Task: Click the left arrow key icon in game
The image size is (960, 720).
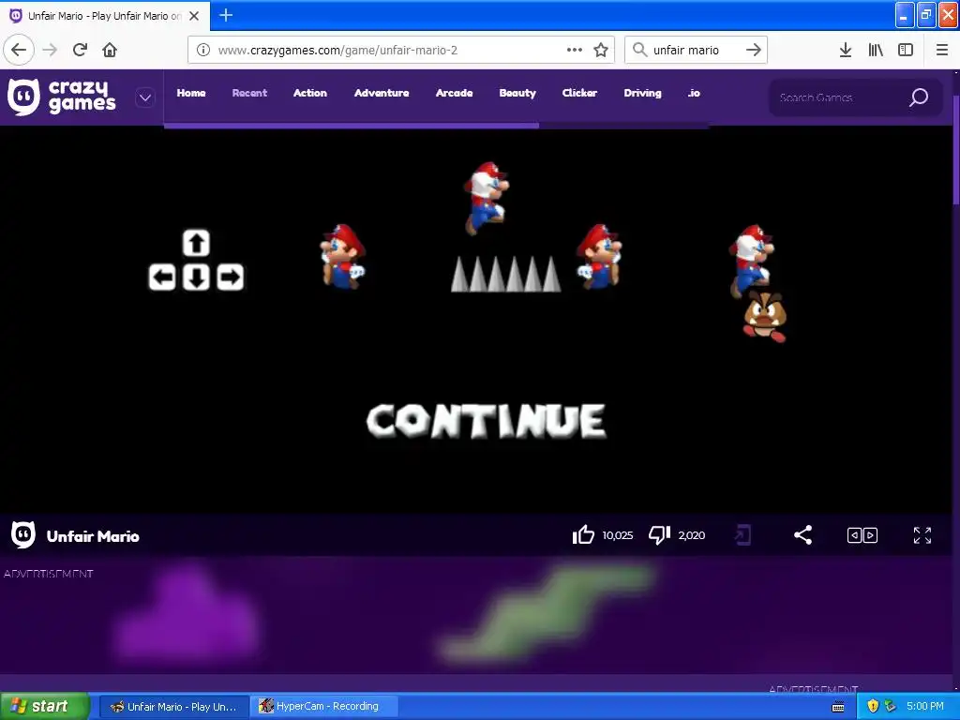Action: coord(162,277)
